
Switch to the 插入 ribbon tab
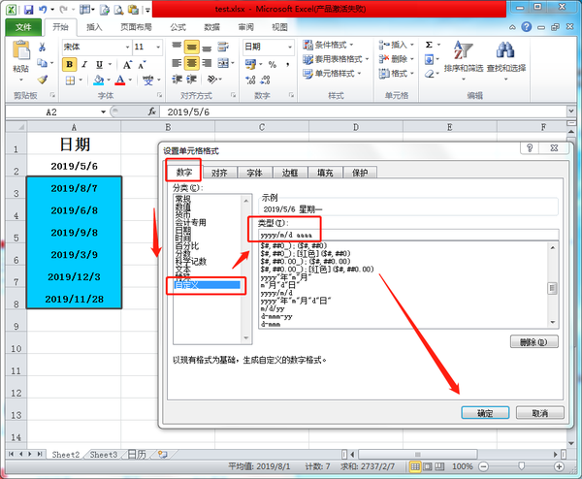tap(94, 27)
